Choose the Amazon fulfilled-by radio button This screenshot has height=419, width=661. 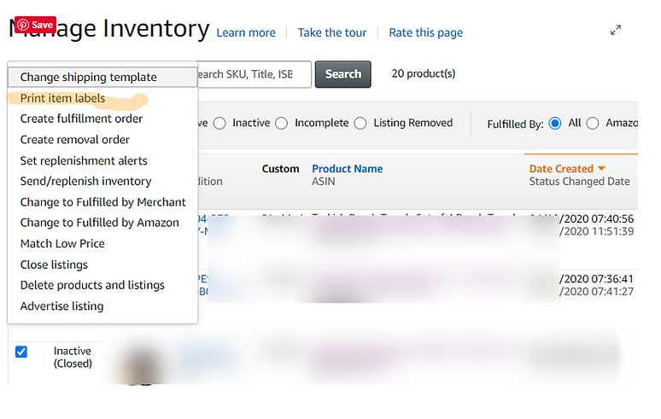coord(593,123)
